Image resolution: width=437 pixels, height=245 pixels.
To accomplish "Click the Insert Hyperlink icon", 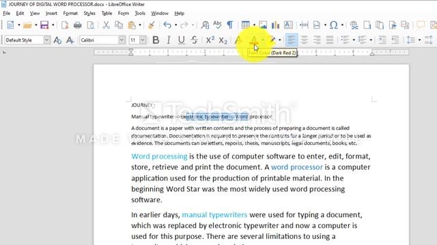I will tap(354, 25).
